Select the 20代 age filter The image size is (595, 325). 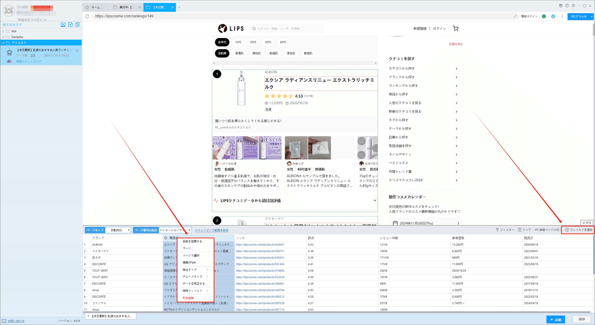253,42
